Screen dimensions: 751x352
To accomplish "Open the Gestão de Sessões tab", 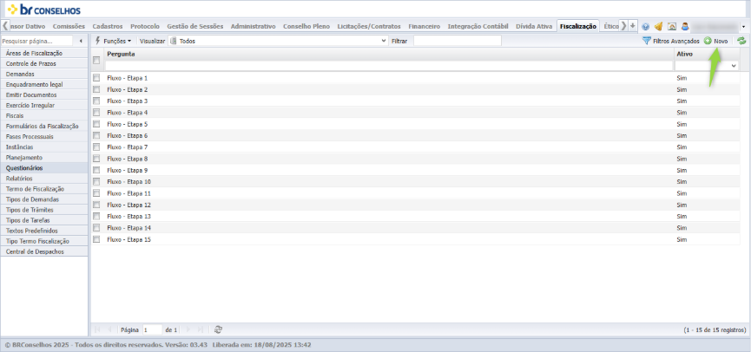I will tap(195, 26).
